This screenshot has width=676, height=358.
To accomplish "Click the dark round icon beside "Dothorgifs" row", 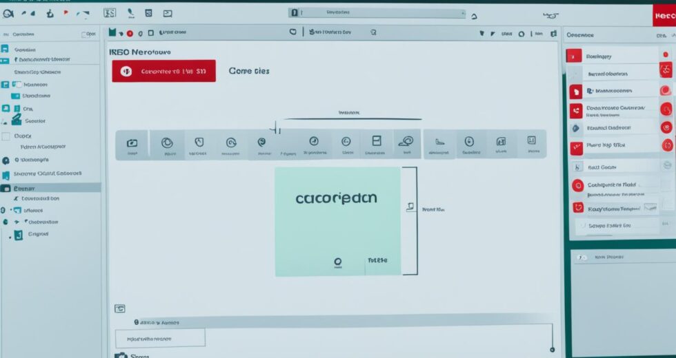I will pos(6,160).
